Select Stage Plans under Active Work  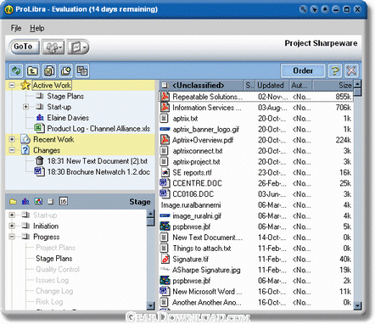click(65, 96)
